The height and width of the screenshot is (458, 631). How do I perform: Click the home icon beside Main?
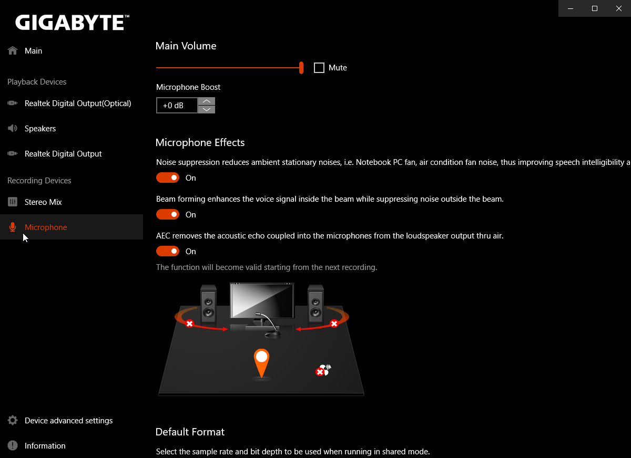coord(13,51)
